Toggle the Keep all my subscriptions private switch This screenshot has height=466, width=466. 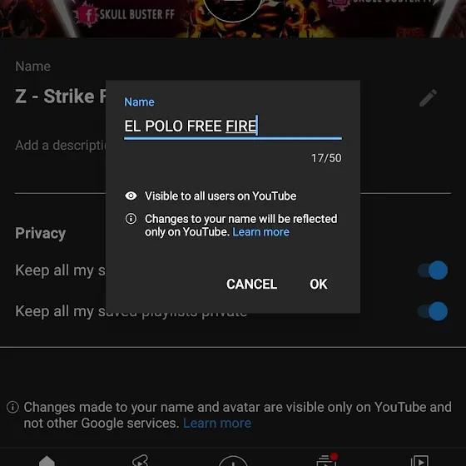(x=433, y=270)
